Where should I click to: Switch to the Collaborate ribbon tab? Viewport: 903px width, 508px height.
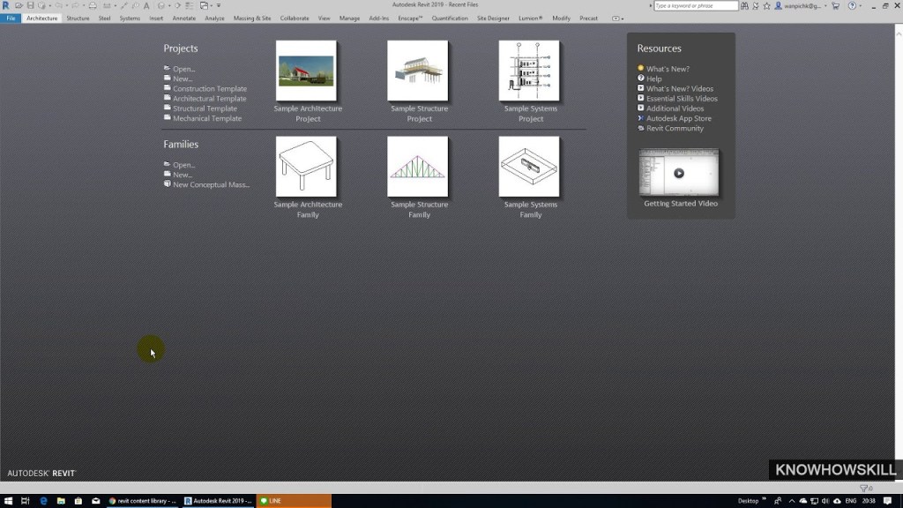click(295, 18)
